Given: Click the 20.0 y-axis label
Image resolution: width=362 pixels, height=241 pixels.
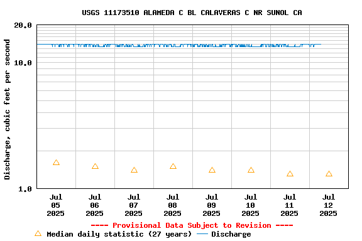Looking at the screenshot, I should (23, 25).
